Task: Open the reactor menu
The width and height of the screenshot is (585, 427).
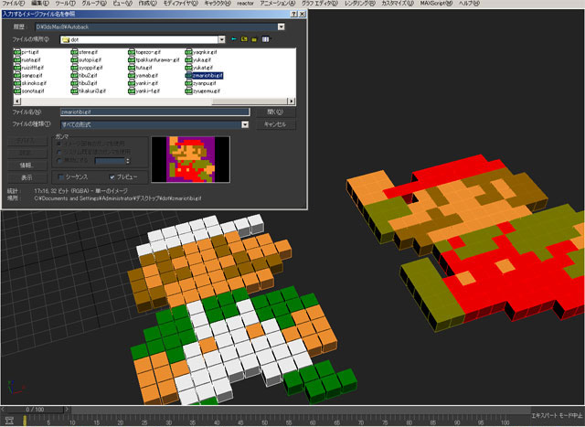Action: coord(245,4)
